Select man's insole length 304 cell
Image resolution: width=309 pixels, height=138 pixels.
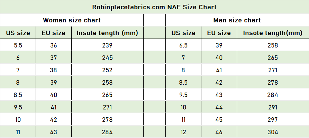[x=273, y=132]
